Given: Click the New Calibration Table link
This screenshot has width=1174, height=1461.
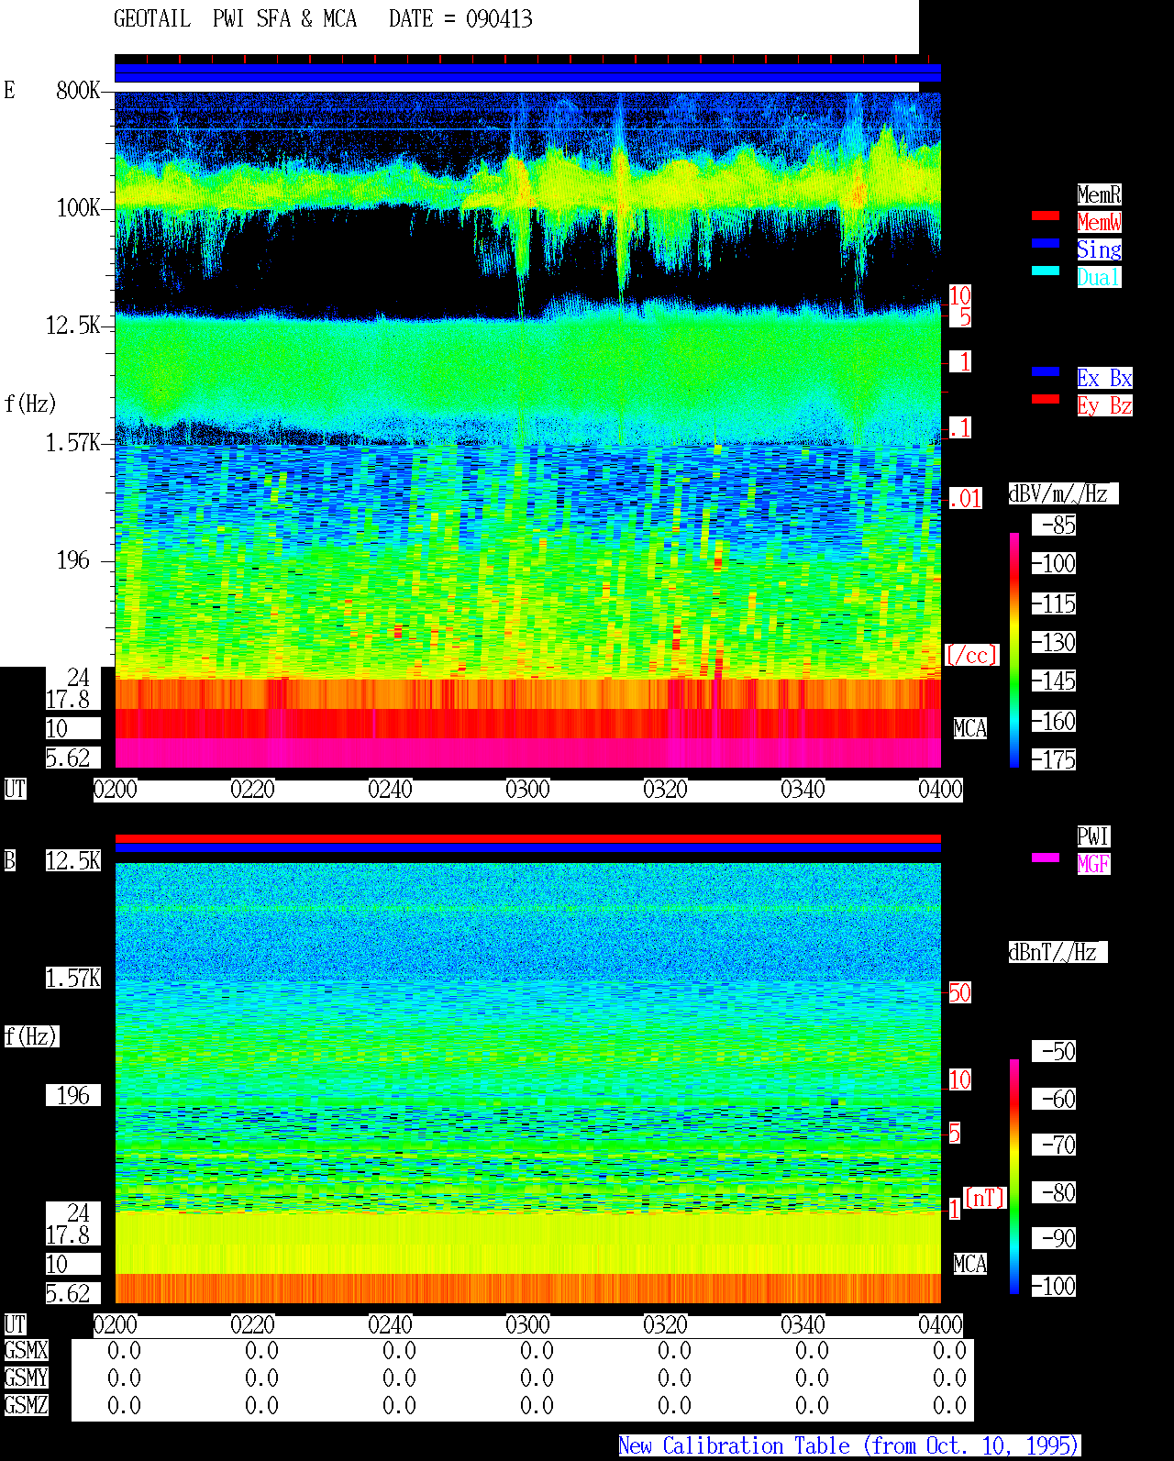Looking at the screenshot, I should 849,1446.
